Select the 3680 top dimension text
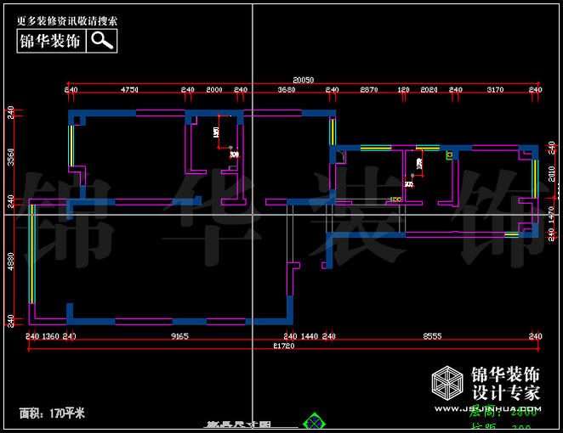 tap(287, 89)
